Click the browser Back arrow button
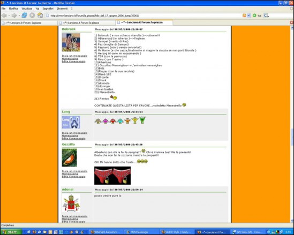The image size is (294, 235). click(x=4, y=16)
